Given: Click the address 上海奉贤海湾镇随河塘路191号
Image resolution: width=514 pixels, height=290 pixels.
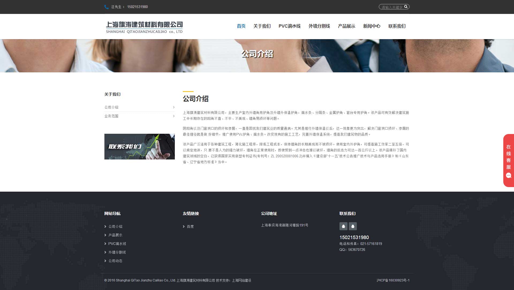Looking at the screenshot, I should tap(285, 225).
